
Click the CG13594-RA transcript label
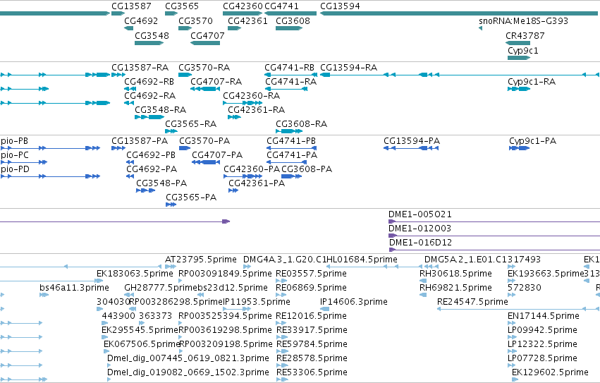(x=348, y=68)
